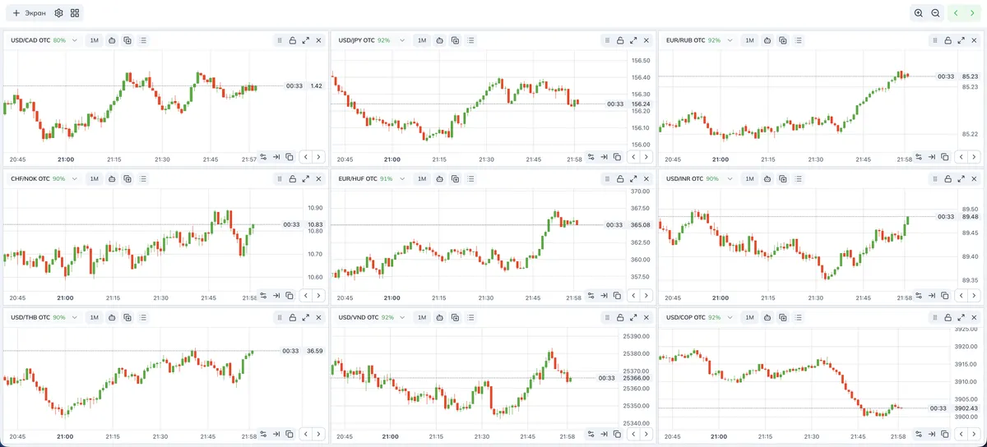Image resolution: width=987 pixels, height=447 pixels.
Task: Duplicate the EUR/RUB chart panel
Action: tap(782, 40)
